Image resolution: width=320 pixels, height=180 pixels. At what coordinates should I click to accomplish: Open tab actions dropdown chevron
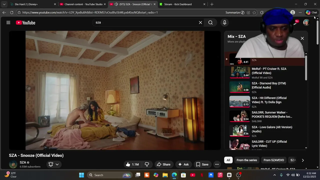coord(4,4)
